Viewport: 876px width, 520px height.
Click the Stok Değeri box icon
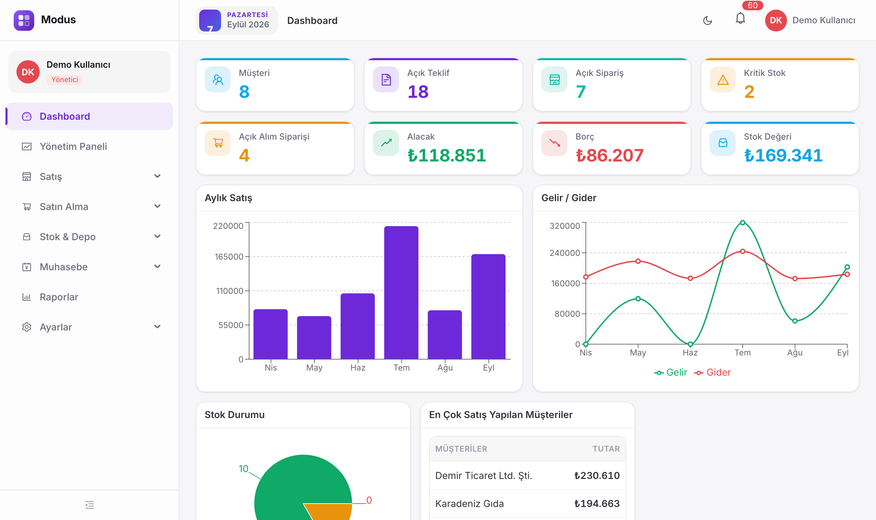pyautogui.click(x=722, y=143)
